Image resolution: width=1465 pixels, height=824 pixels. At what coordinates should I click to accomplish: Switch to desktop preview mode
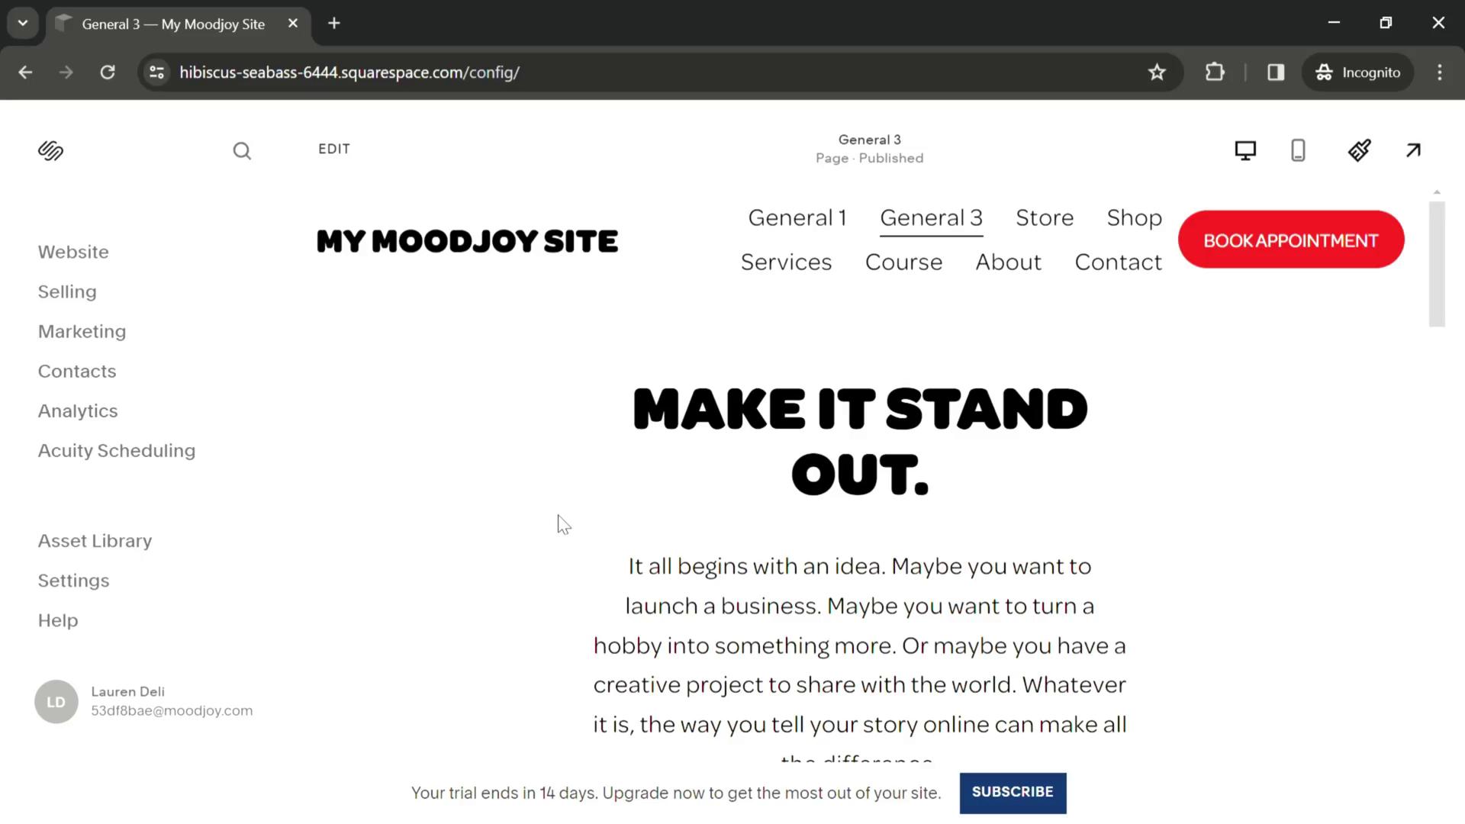(1244, 150)
